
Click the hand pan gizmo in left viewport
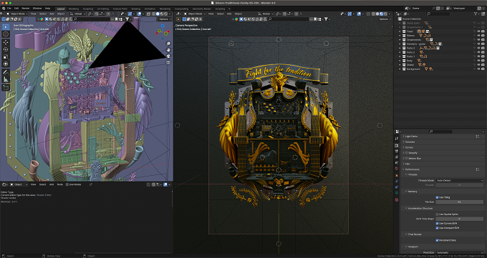[168, 50]
